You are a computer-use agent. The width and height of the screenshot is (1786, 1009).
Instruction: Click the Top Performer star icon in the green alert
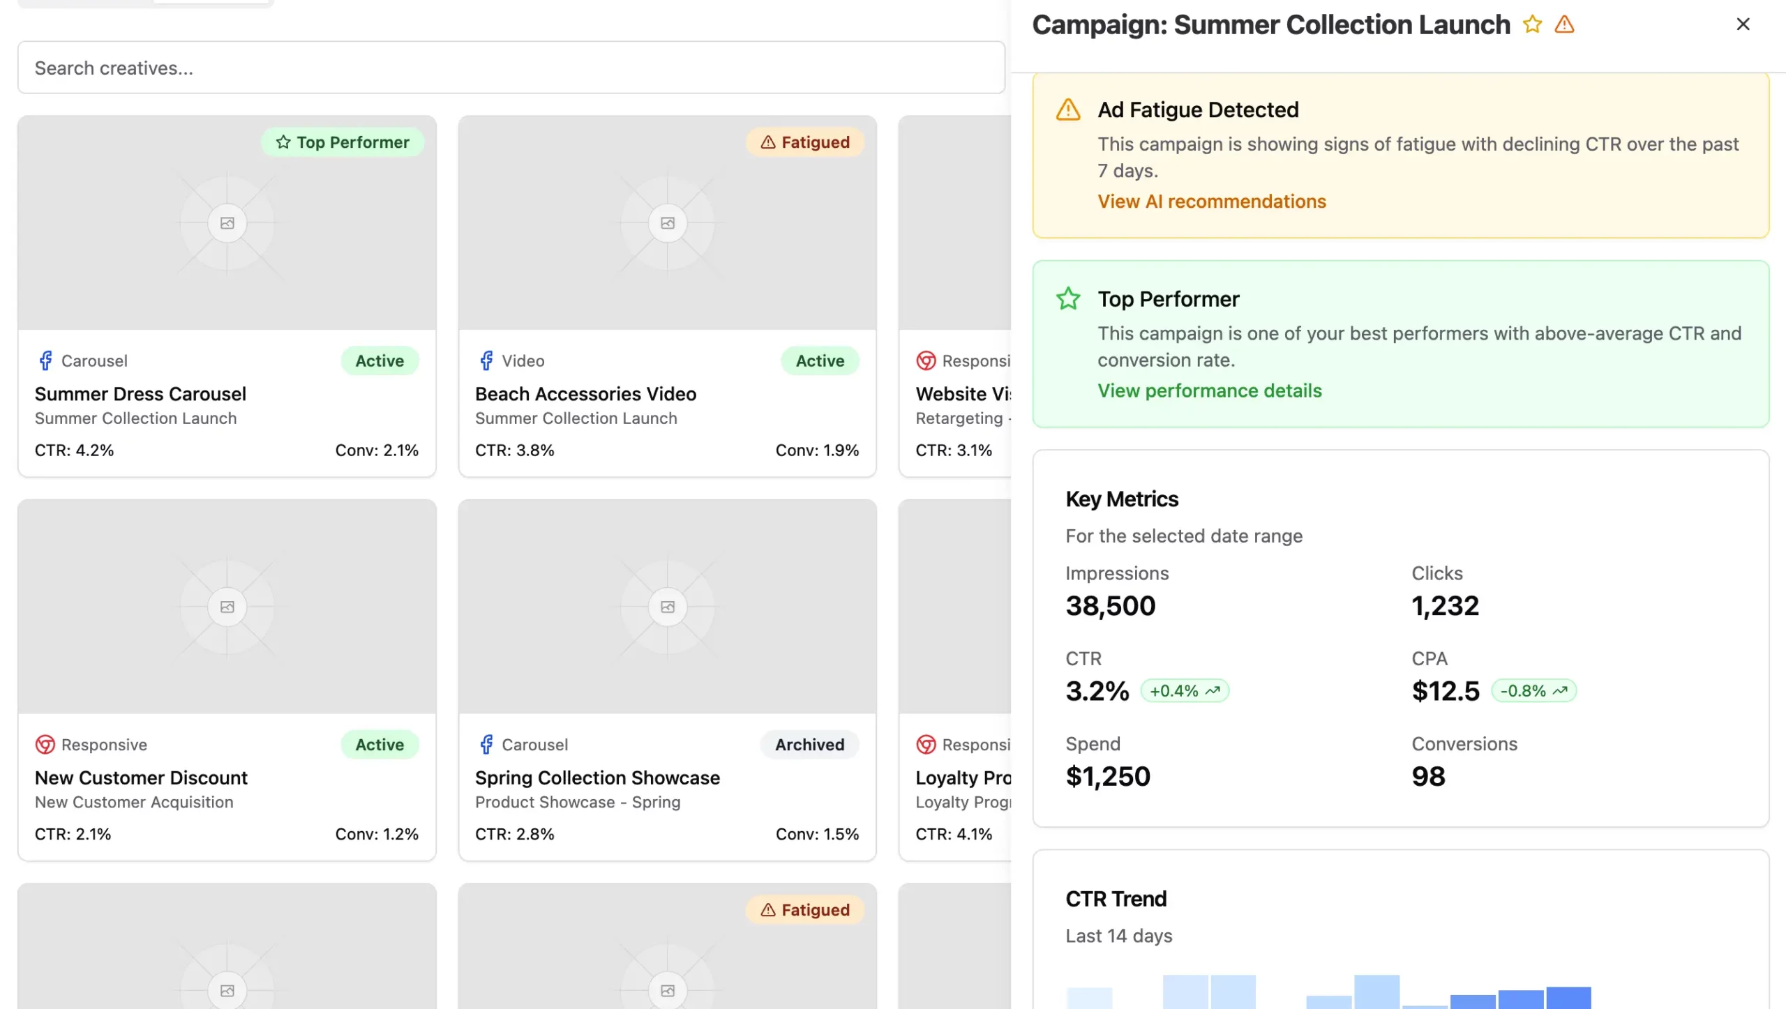click(1068, 299)
